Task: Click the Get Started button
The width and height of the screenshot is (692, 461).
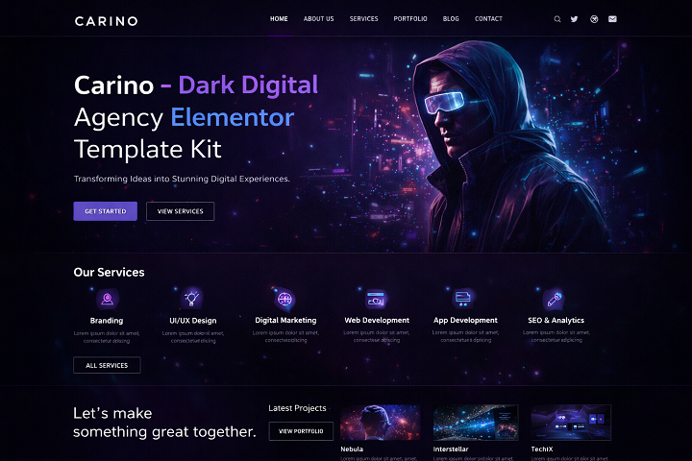Action: (x=106, y=211)
